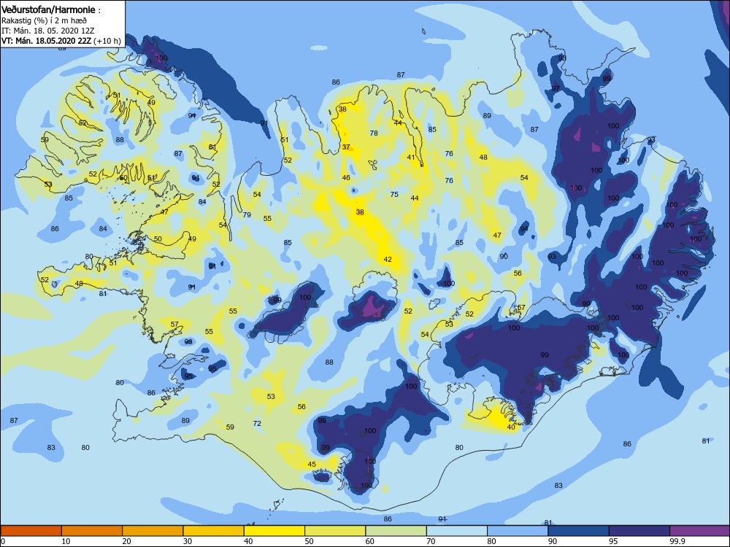This screenshot has height=547, width=730.
Task: Choose the amber 30–40 legend color band
Action: 214,531
